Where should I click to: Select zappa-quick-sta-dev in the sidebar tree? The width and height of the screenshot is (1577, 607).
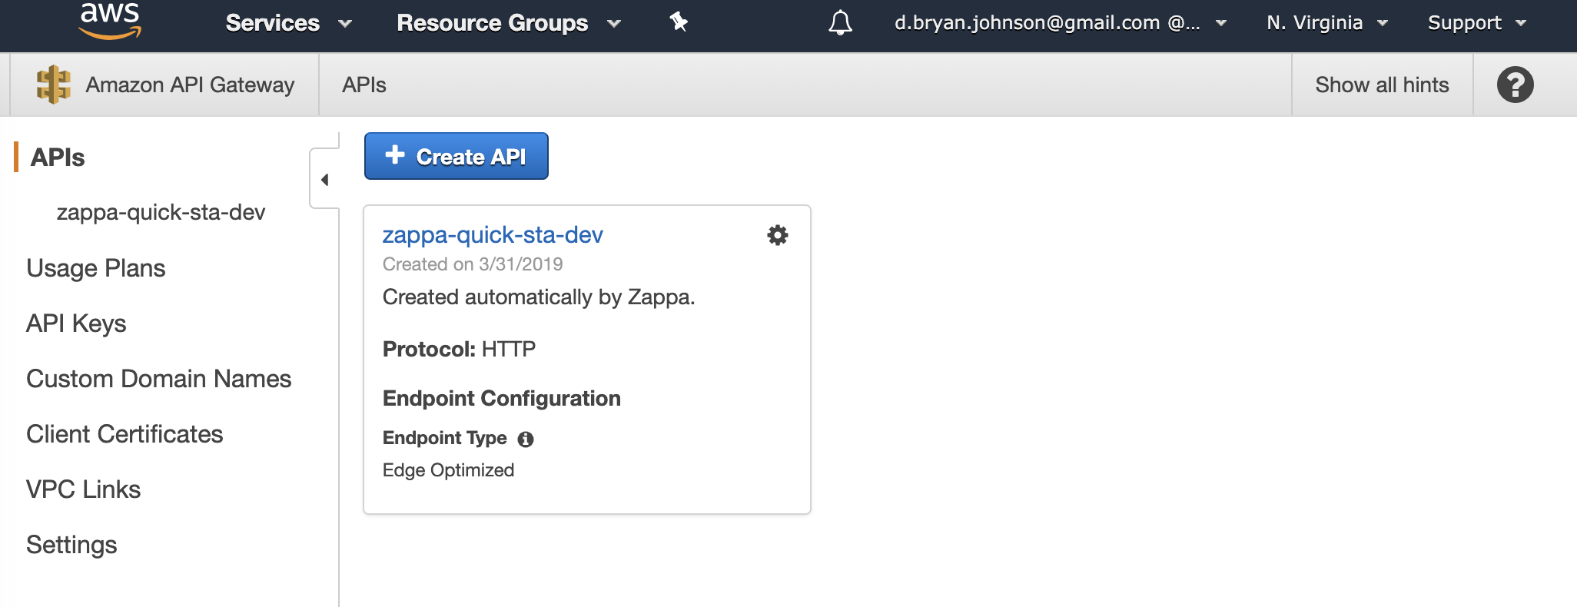161,212
